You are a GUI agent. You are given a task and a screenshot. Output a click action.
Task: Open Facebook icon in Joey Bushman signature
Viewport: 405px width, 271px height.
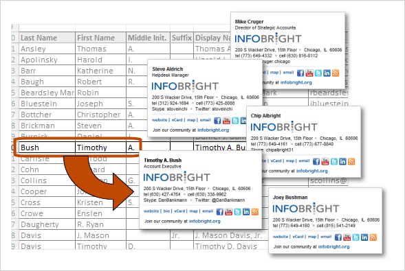338,237
